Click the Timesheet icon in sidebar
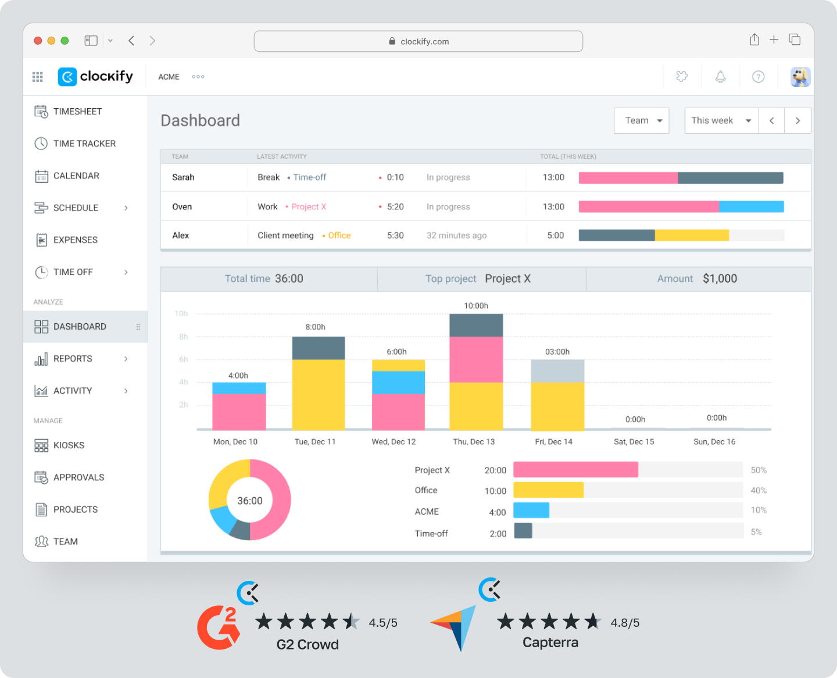The image size is (837, 678). pos(41,111)
